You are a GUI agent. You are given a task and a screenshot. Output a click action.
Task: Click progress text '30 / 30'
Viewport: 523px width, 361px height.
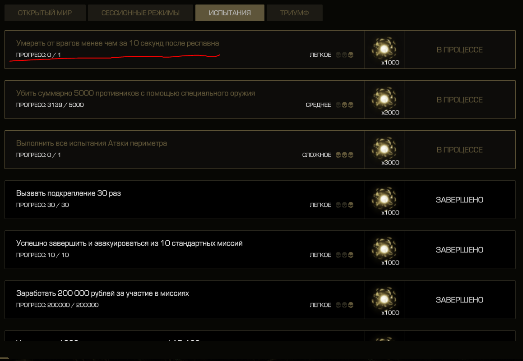tap(58, 205)
